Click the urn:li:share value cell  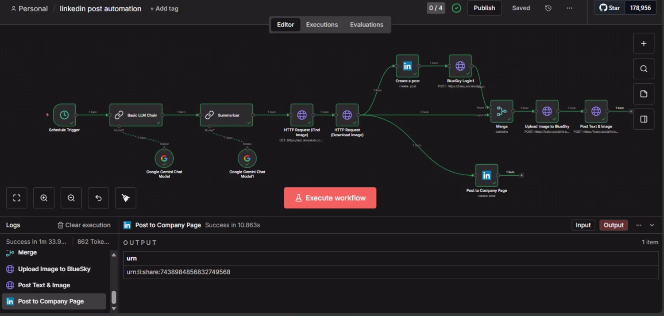(x=390, y=272)
